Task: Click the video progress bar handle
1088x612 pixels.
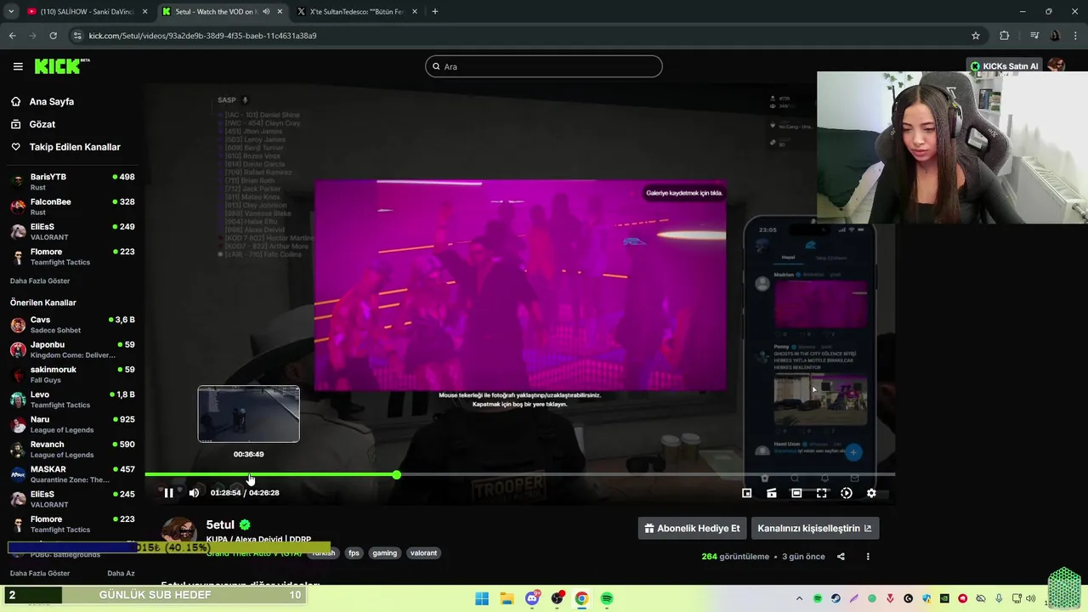Action: click(x=396, y=475)
